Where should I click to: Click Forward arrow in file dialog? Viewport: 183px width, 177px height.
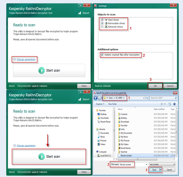click(x=99, y=98)
